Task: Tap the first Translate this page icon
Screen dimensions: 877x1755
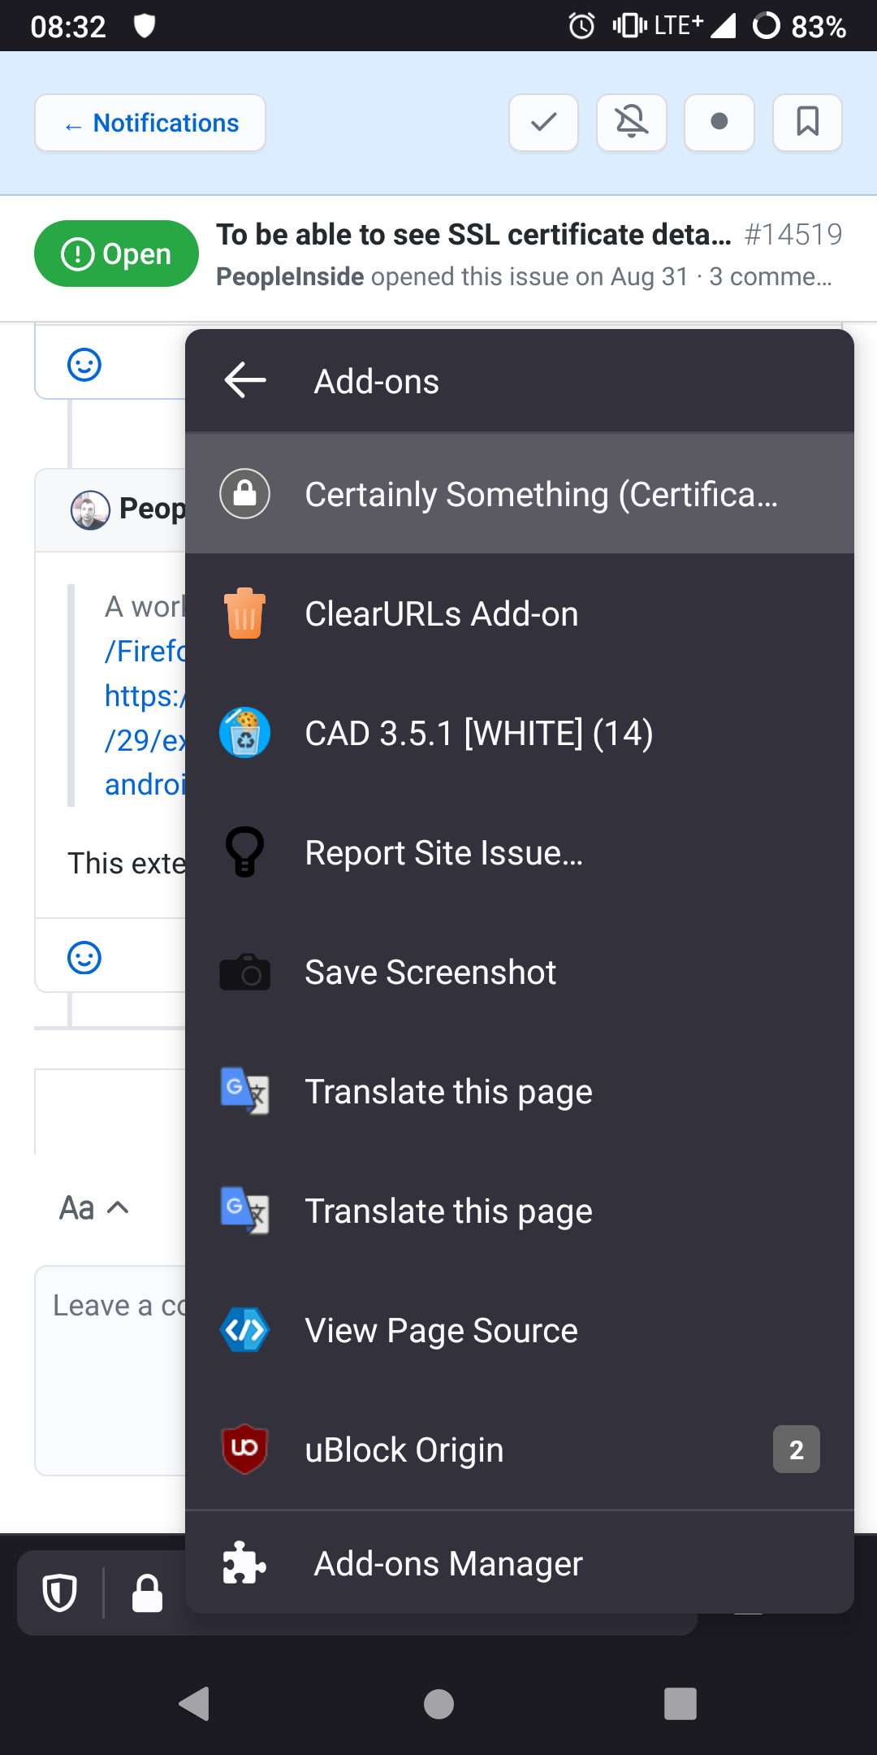Action: pyautogui.click(x=244, y=1090)
